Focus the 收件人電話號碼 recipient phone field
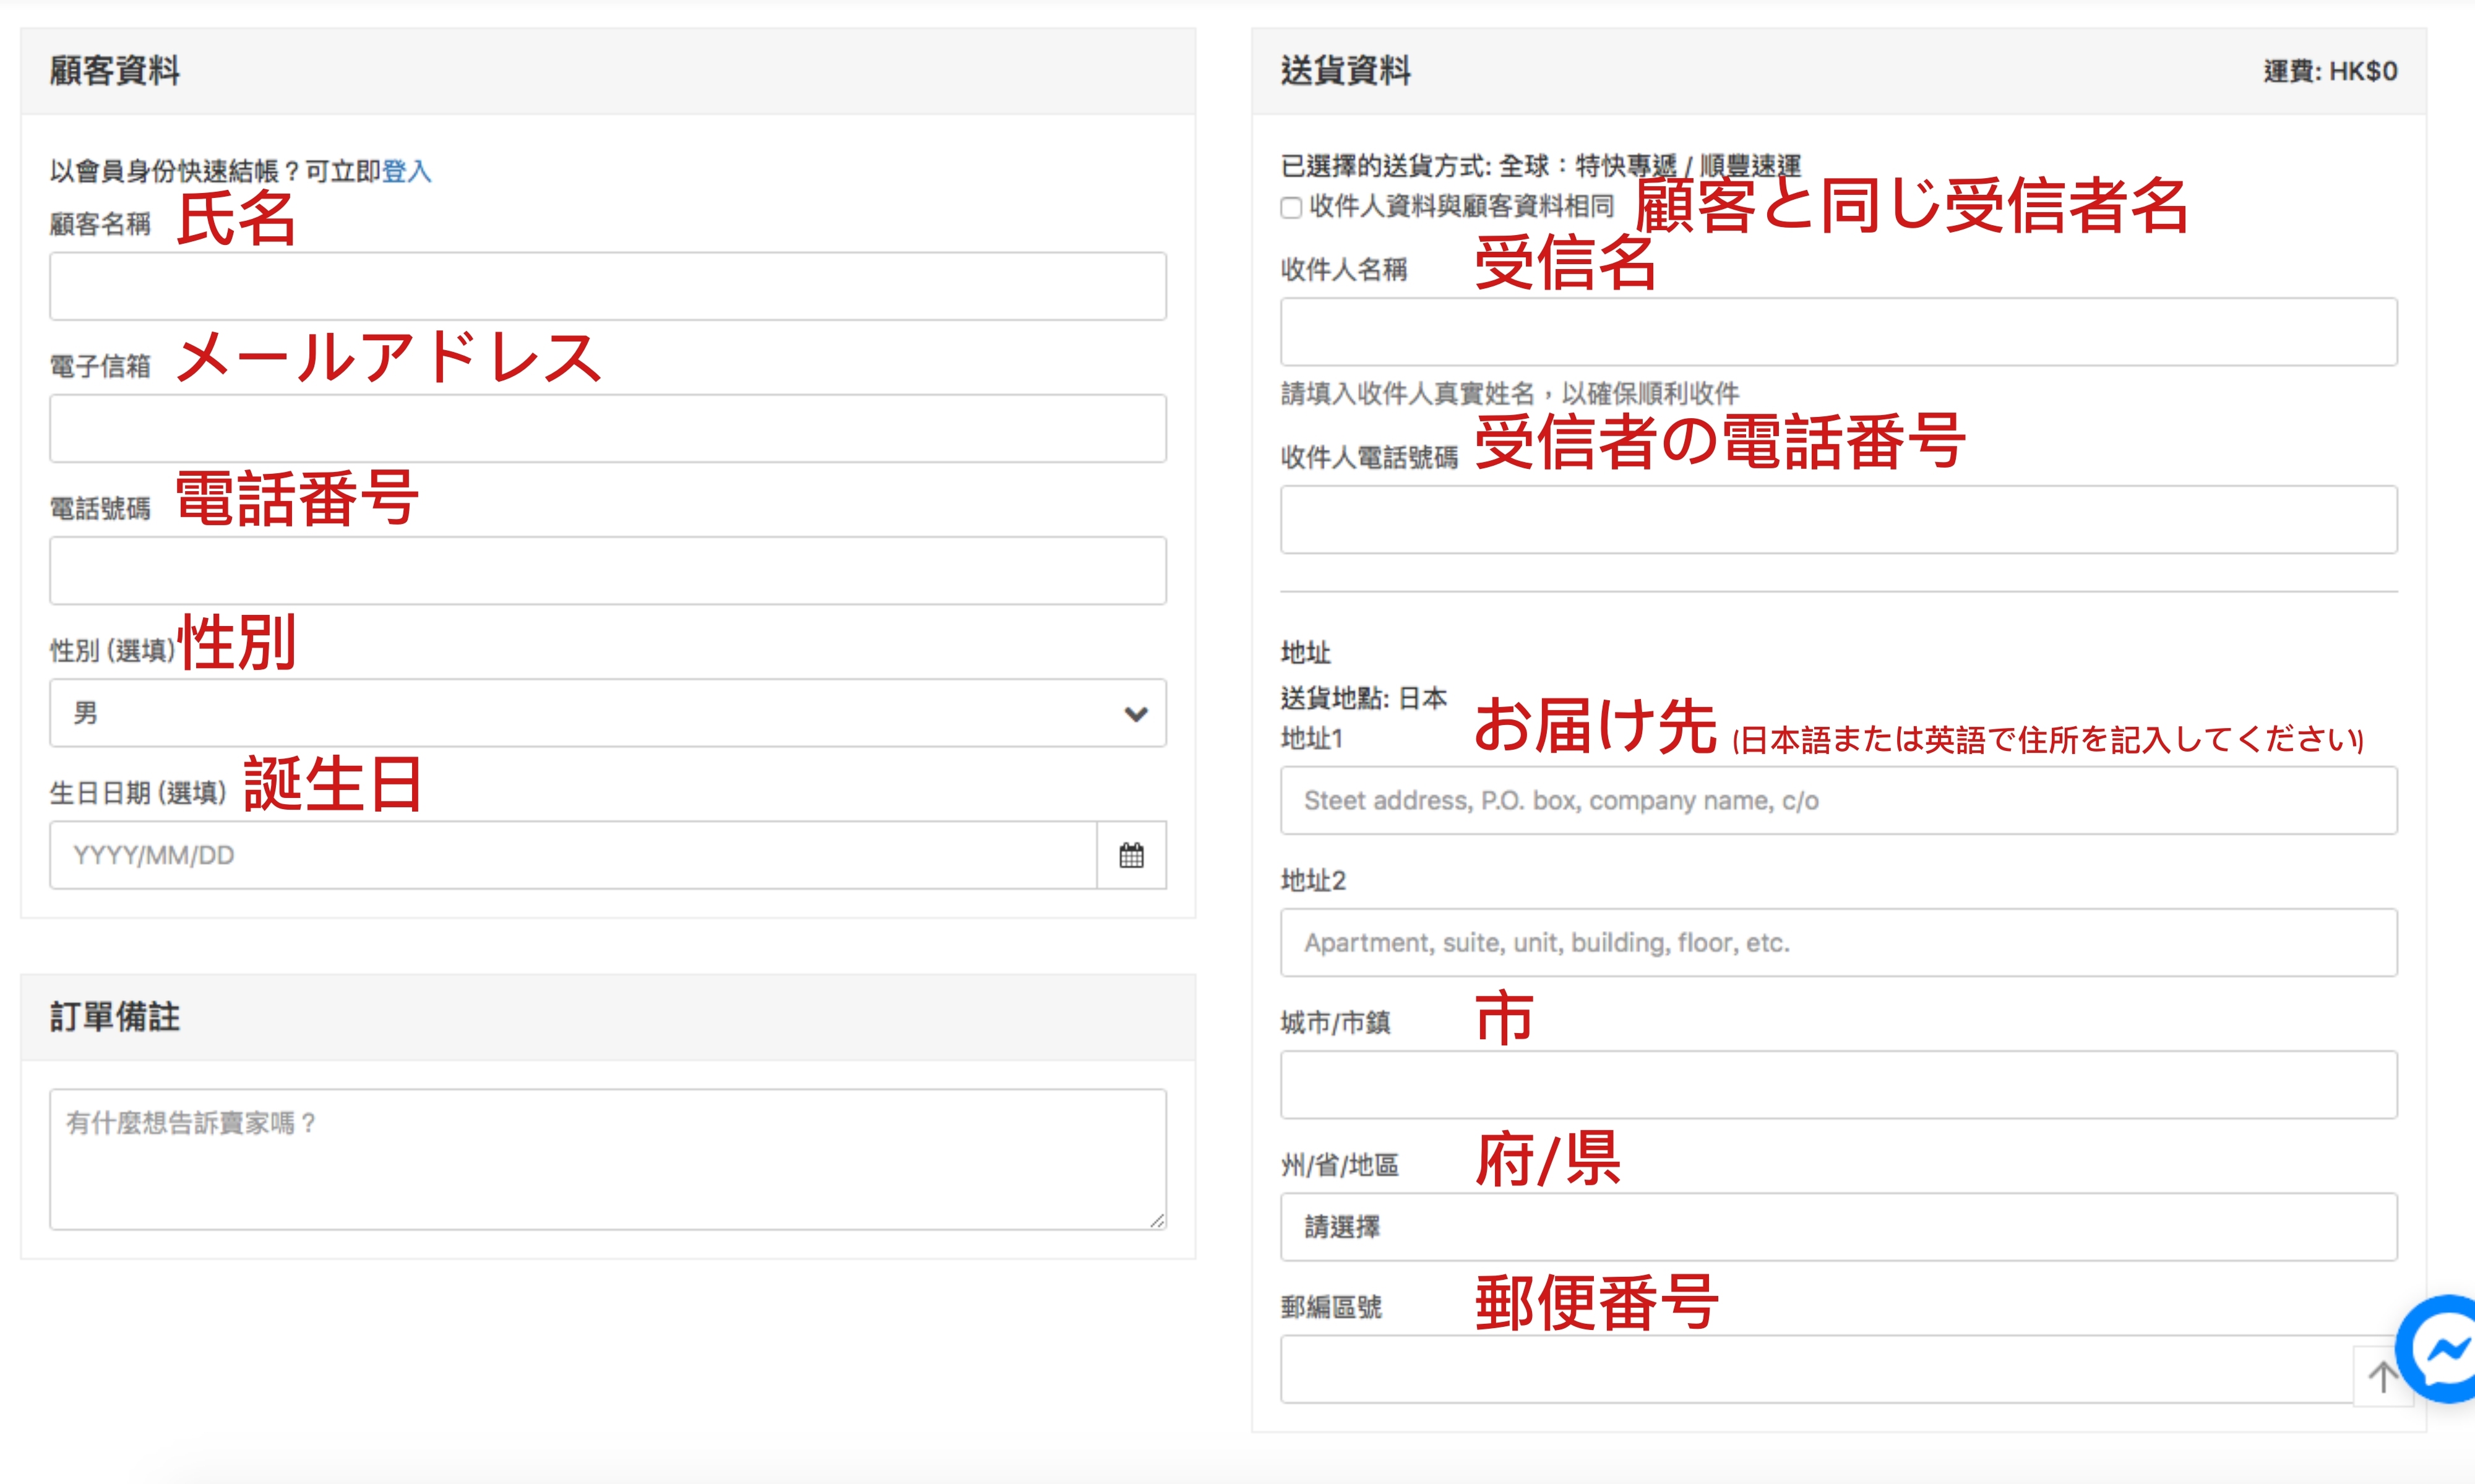2475x1484 pixels. (1838, 520)
